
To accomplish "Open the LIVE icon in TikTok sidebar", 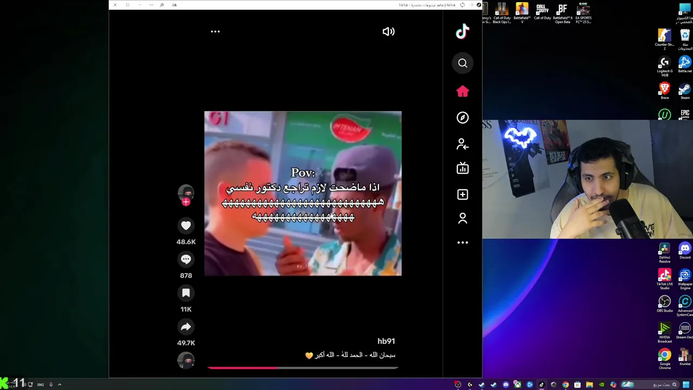I will coord(462,168).
